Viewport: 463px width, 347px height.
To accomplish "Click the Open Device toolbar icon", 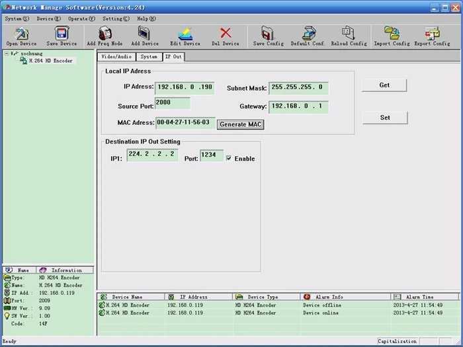I will [x=21, y=33].
